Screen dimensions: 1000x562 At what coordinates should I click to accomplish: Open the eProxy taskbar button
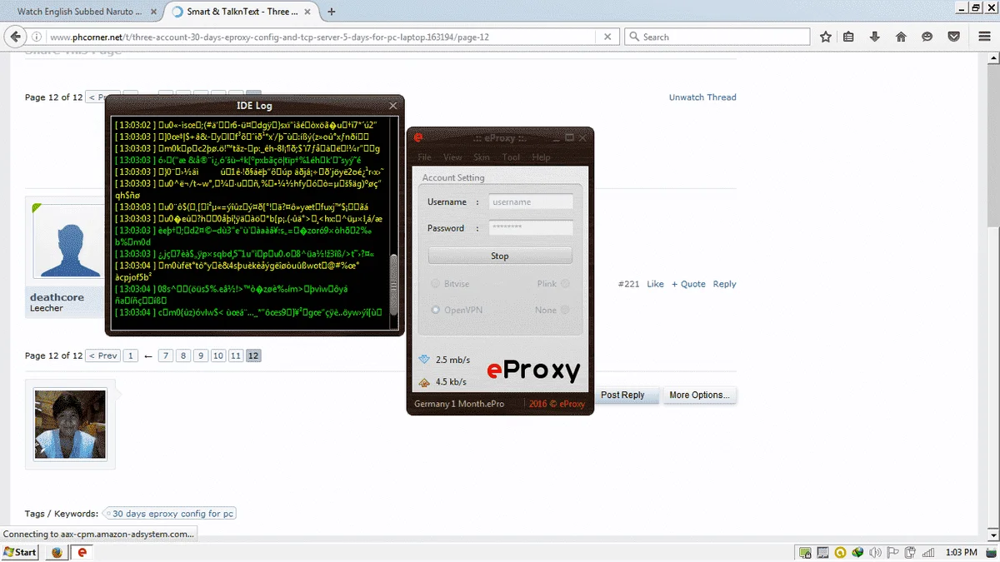pyautogui.click(x=82, y=552)
